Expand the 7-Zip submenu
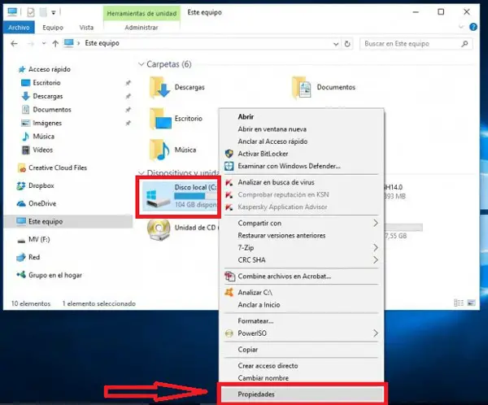Image resolution: width=488 pixels, height=405 pixels. (301, 248)
